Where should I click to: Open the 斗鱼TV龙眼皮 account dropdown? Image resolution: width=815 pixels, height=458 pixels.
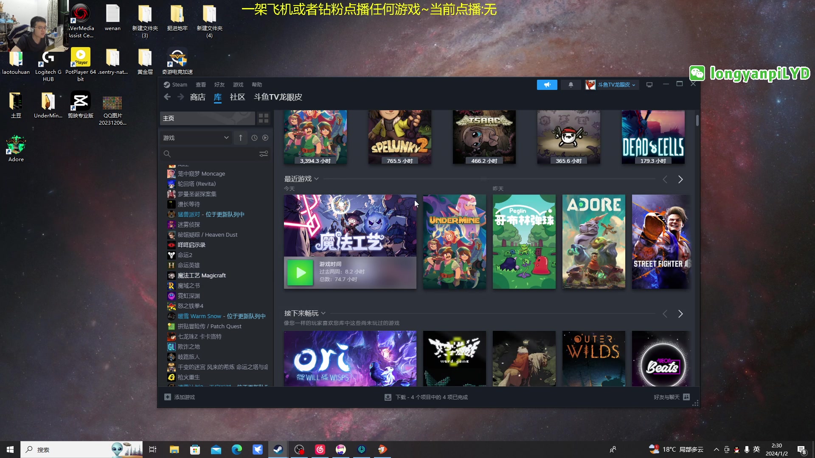[611, 84]
